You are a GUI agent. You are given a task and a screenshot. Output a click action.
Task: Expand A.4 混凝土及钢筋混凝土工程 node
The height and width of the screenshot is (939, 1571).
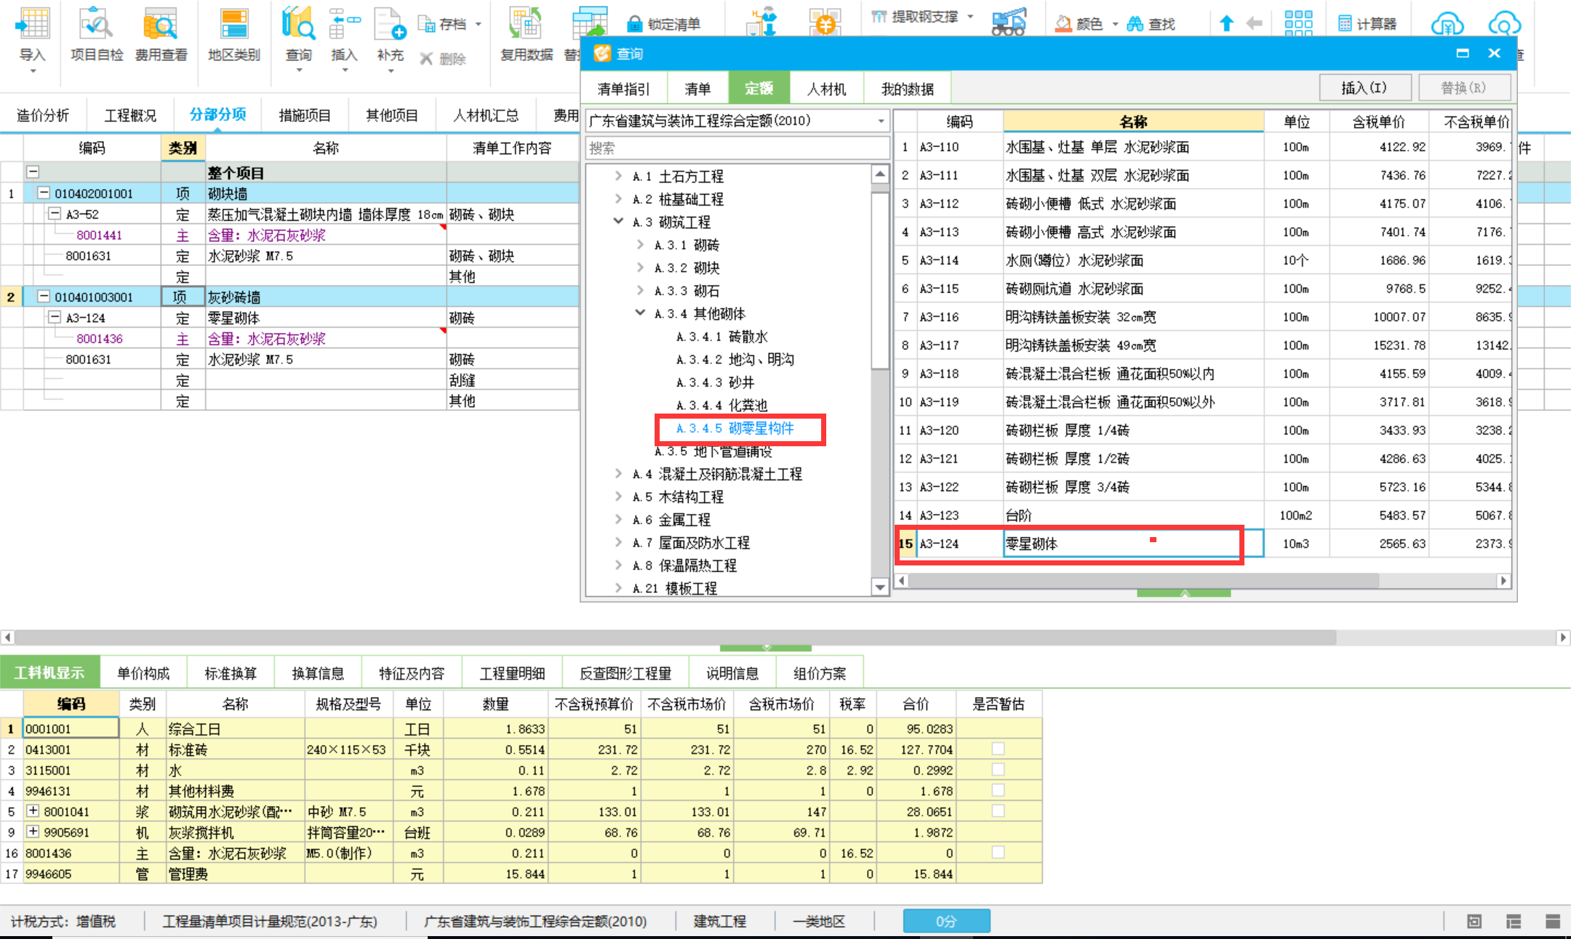coord(618,473)
